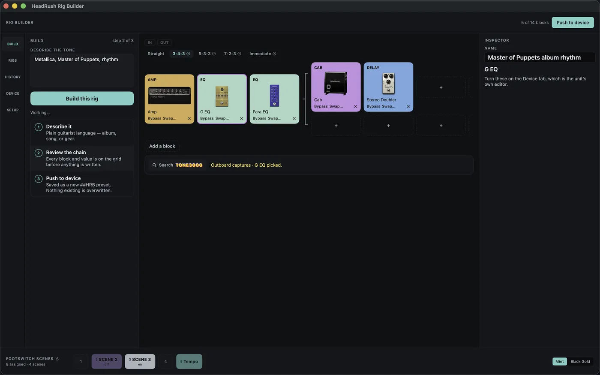The height and width of the screenshot is (375, 600).
Task: Open Swap on the G EQ block
Action: tap(222, 119)
